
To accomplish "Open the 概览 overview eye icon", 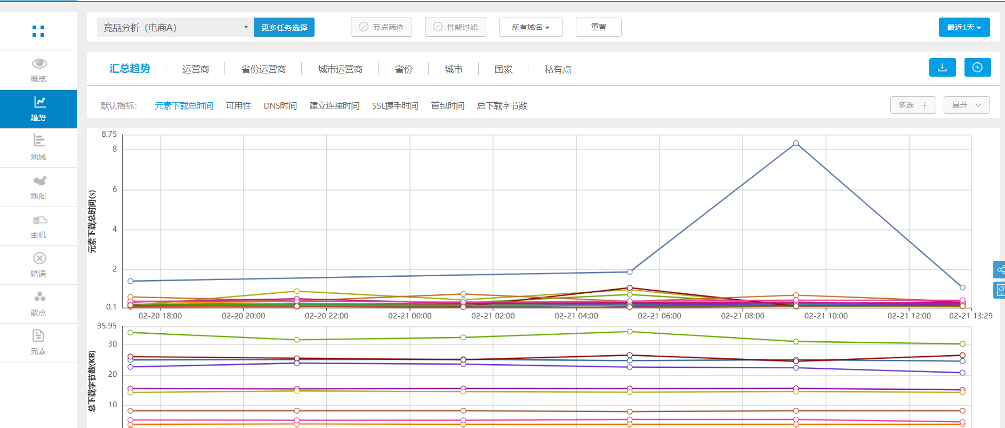I will pos(39,64).
